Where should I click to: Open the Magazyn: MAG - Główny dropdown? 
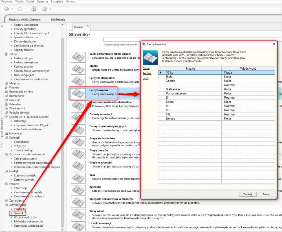(x=25, y=19)
